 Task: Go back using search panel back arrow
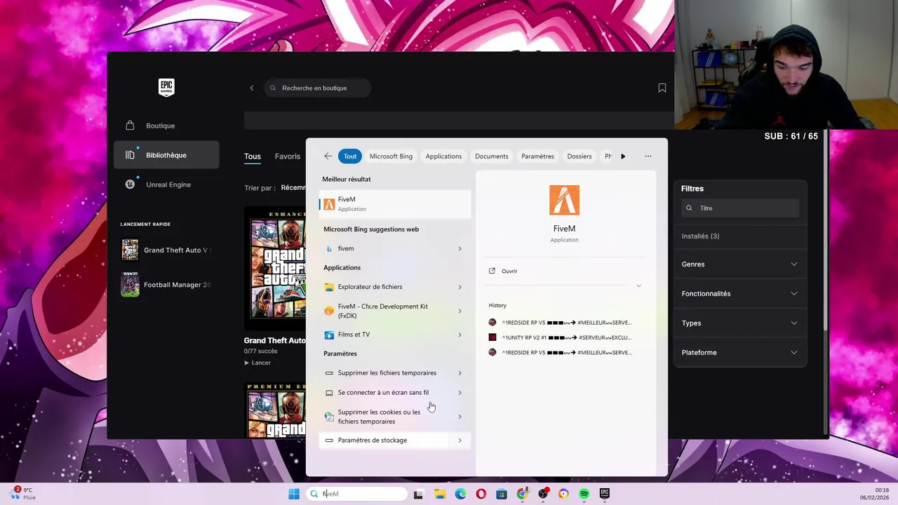click(x=328, y=156)
